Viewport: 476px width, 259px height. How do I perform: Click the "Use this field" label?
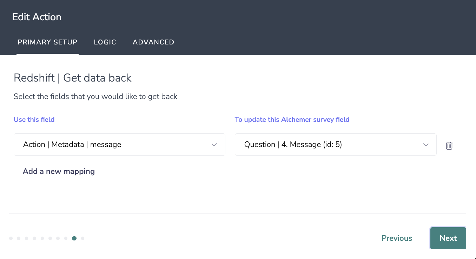[34, 120]
